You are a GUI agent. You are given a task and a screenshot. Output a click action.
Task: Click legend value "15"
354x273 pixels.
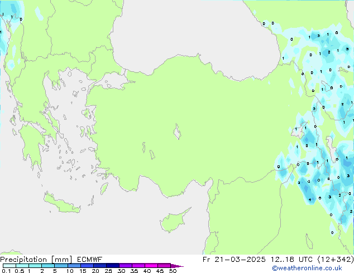(83, 271)
